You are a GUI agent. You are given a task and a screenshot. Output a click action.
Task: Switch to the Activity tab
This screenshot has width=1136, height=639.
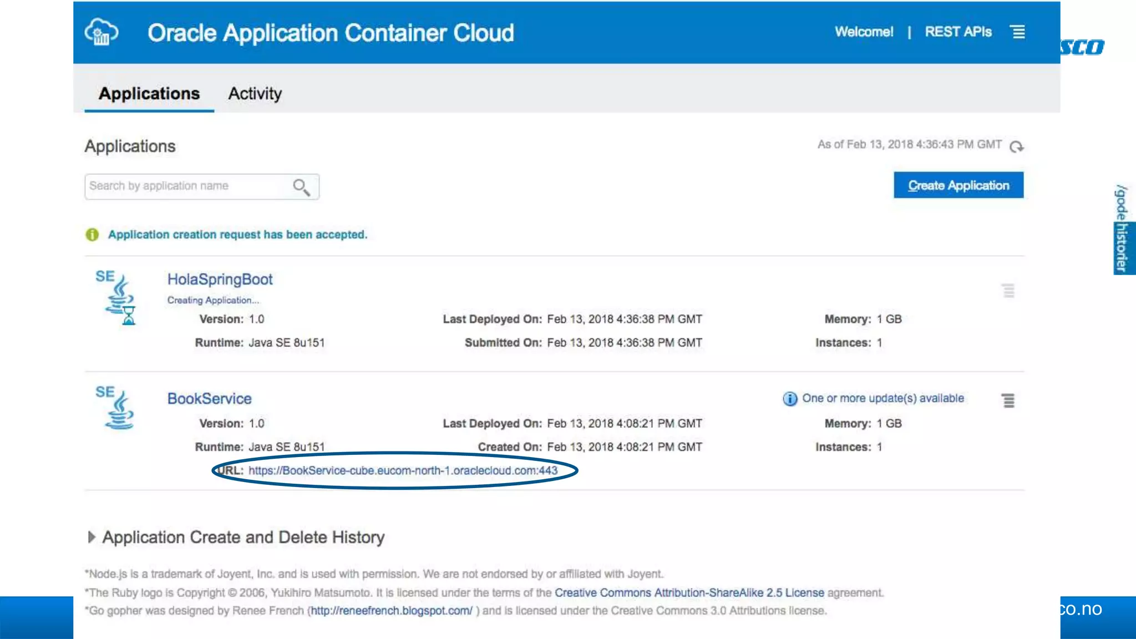tap(255, 94)
